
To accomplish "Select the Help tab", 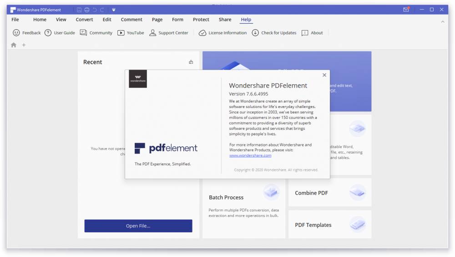I will coord(246,20).
